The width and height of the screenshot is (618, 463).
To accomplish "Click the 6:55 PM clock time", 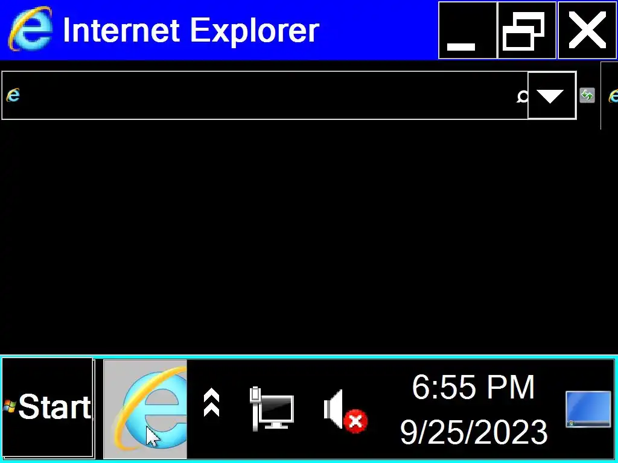I will coord(473,388).
